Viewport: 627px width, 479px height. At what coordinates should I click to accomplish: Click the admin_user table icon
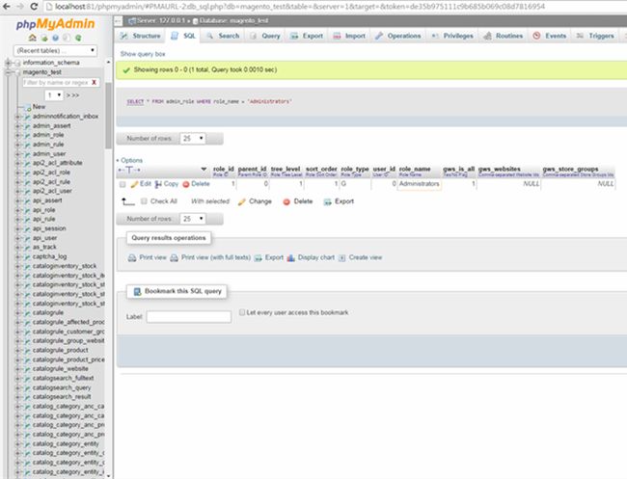click(x=28, y=154)
